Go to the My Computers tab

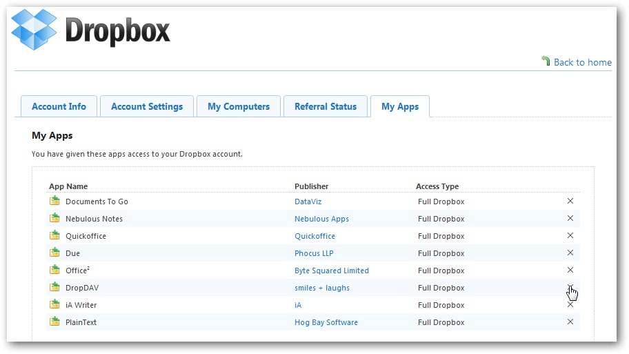pyautogui.click(x=239, y=106)
